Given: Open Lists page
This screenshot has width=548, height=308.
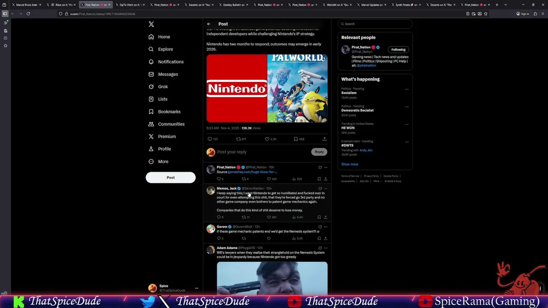Looking at the screenshot, I should [x=158, y=99].
